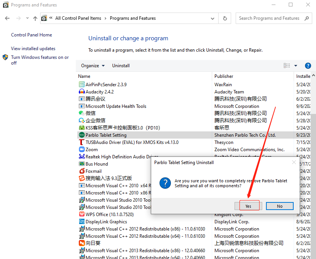
Task: Click the All Control Panel Items breadcrumb
Action: [78, 18]
